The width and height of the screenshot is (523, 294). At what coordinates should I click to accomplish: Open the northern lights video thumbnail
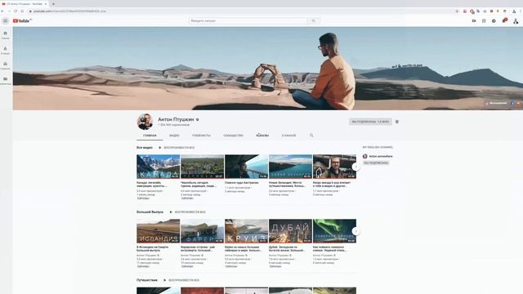point(334,231)
